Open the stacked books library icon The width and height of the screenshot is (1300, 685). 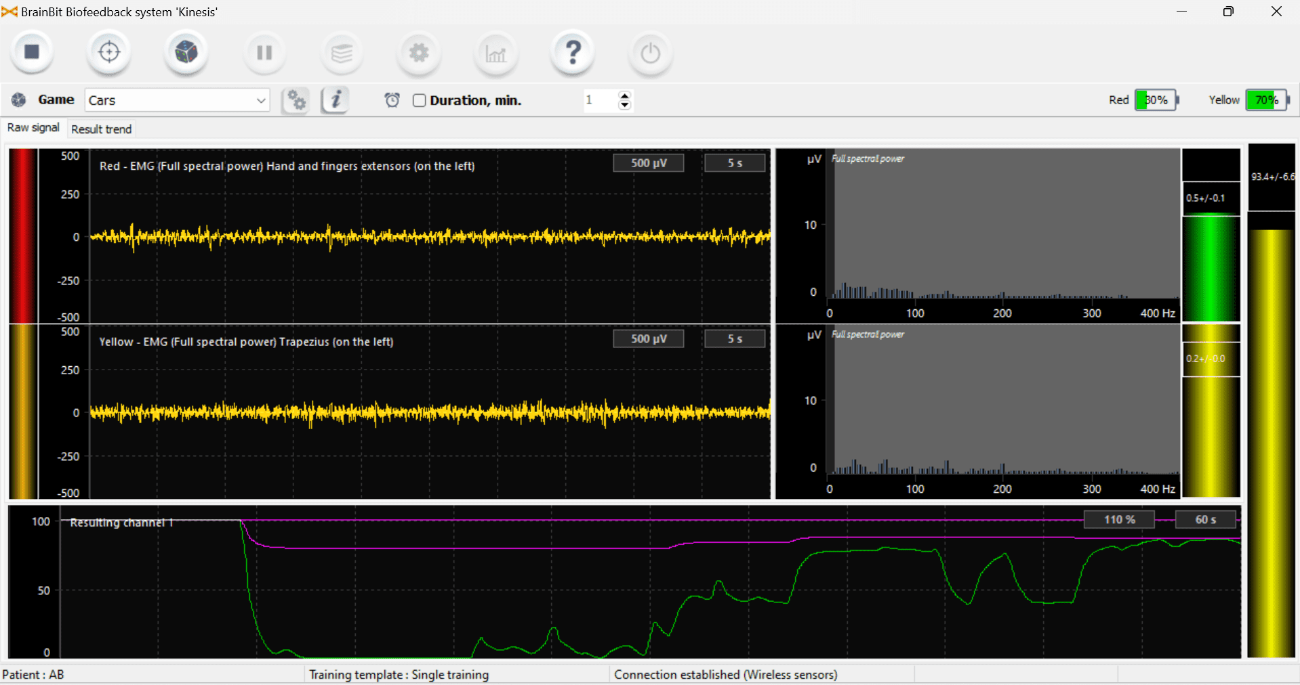tap(342, 53)
